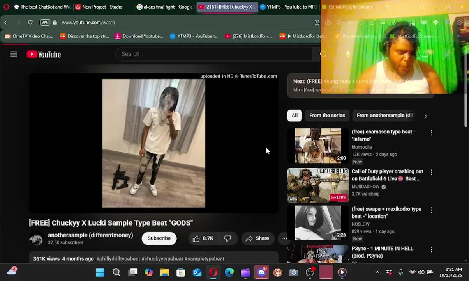Select the www.youtube.com/watch address bar
Viewport: 469px width, 281px height.
[x=88, y=23]
